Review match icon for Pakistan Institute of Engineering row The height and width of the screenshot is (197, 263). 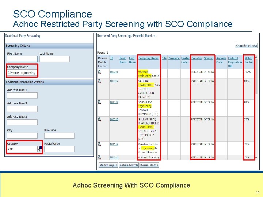pos(99,144)
